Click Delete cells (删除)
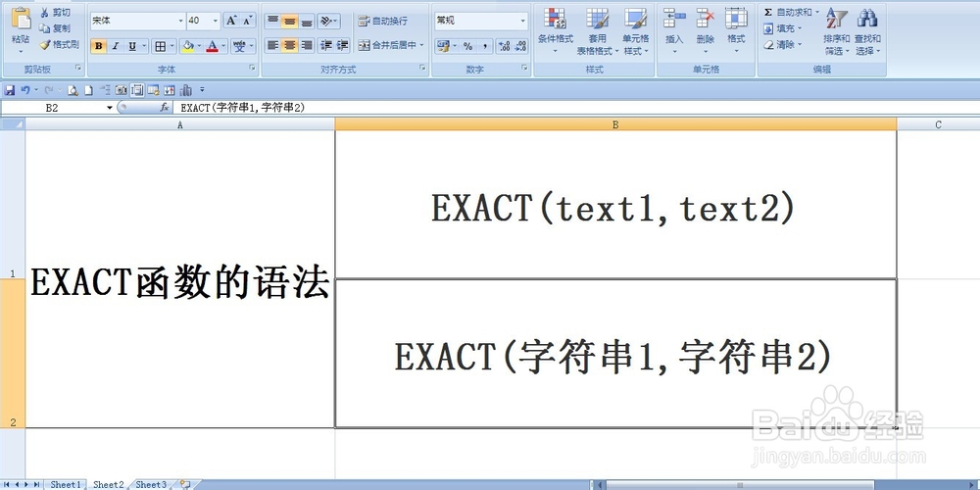980x490 pixels. click(x=705, y=31)
